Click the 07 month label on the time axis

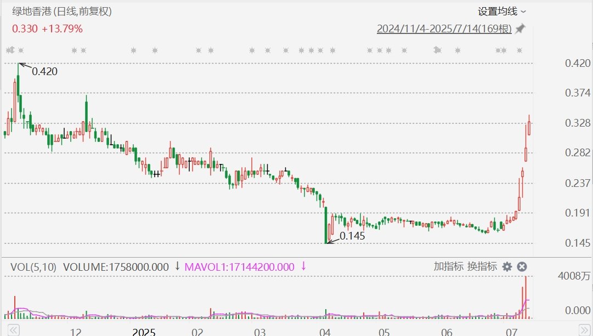[511, 332]
